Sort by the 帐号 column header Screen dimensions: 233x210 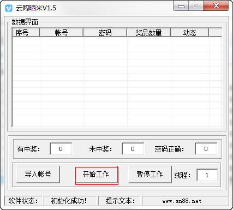click(x=61, y=33)
